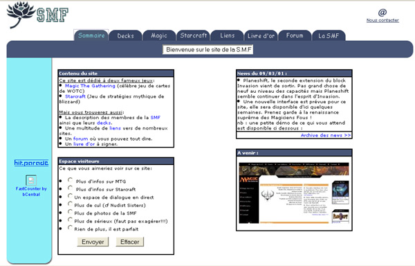Click the 'Nous contacter' link

[382, 20]
